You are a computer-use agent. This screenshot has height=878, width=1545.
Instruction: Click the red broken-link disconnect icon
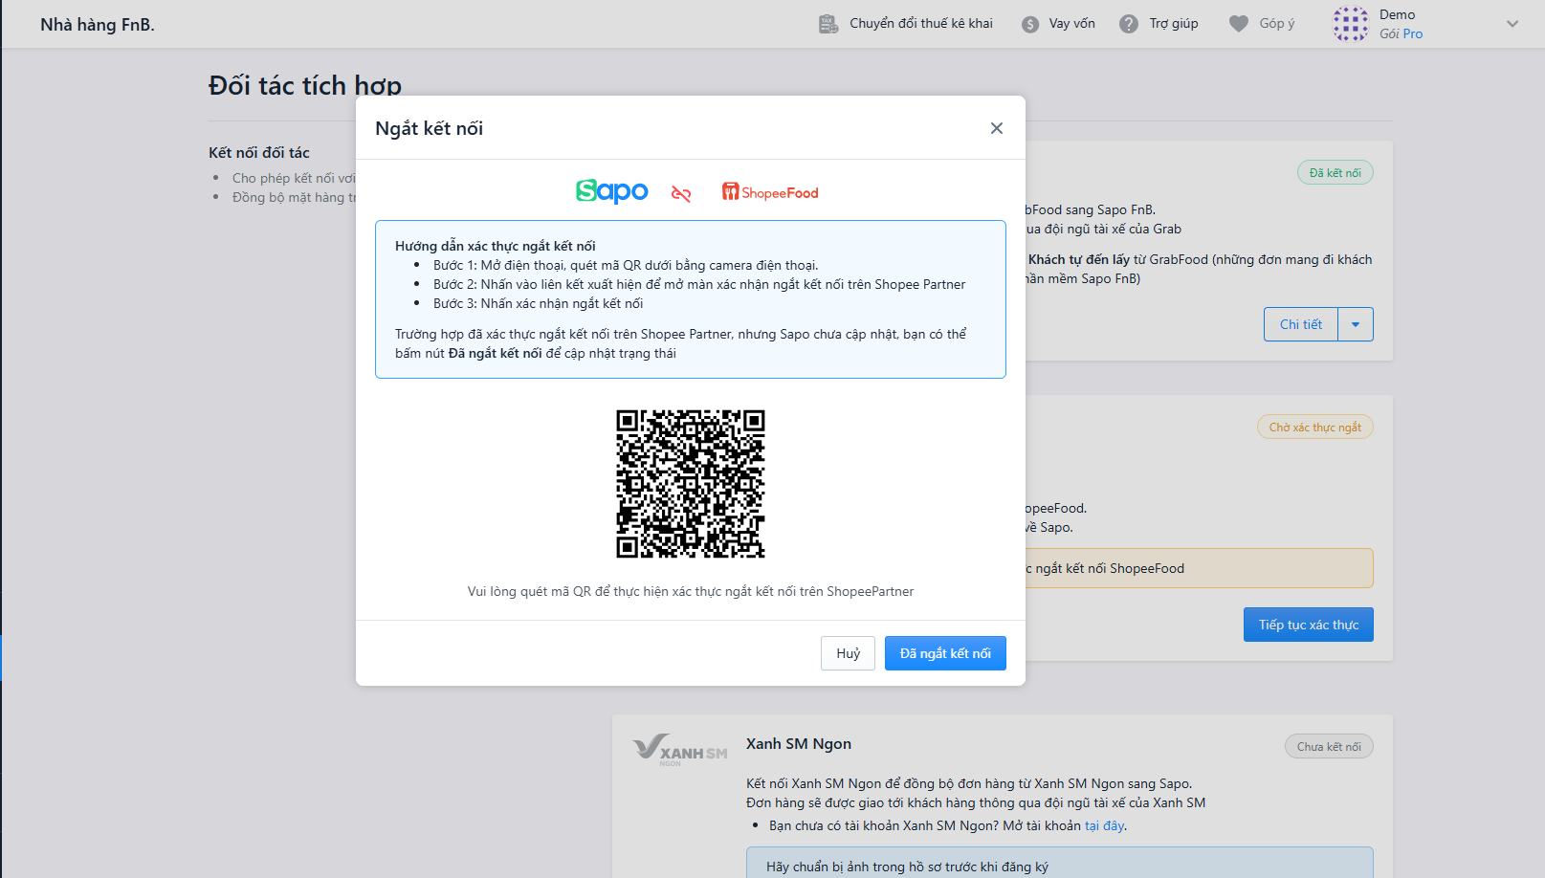681,194
